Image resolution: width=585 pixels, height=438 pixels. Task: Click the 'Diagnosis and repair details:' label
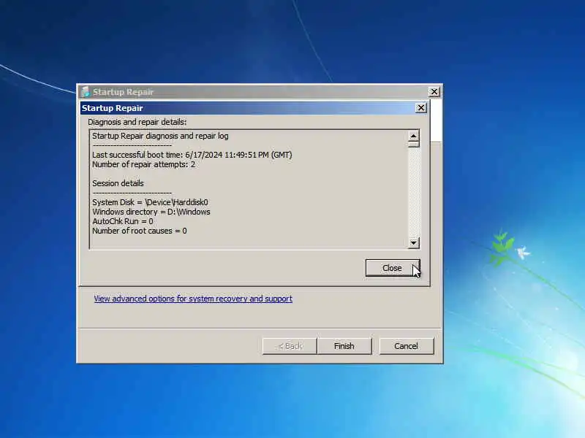[137, 122]
